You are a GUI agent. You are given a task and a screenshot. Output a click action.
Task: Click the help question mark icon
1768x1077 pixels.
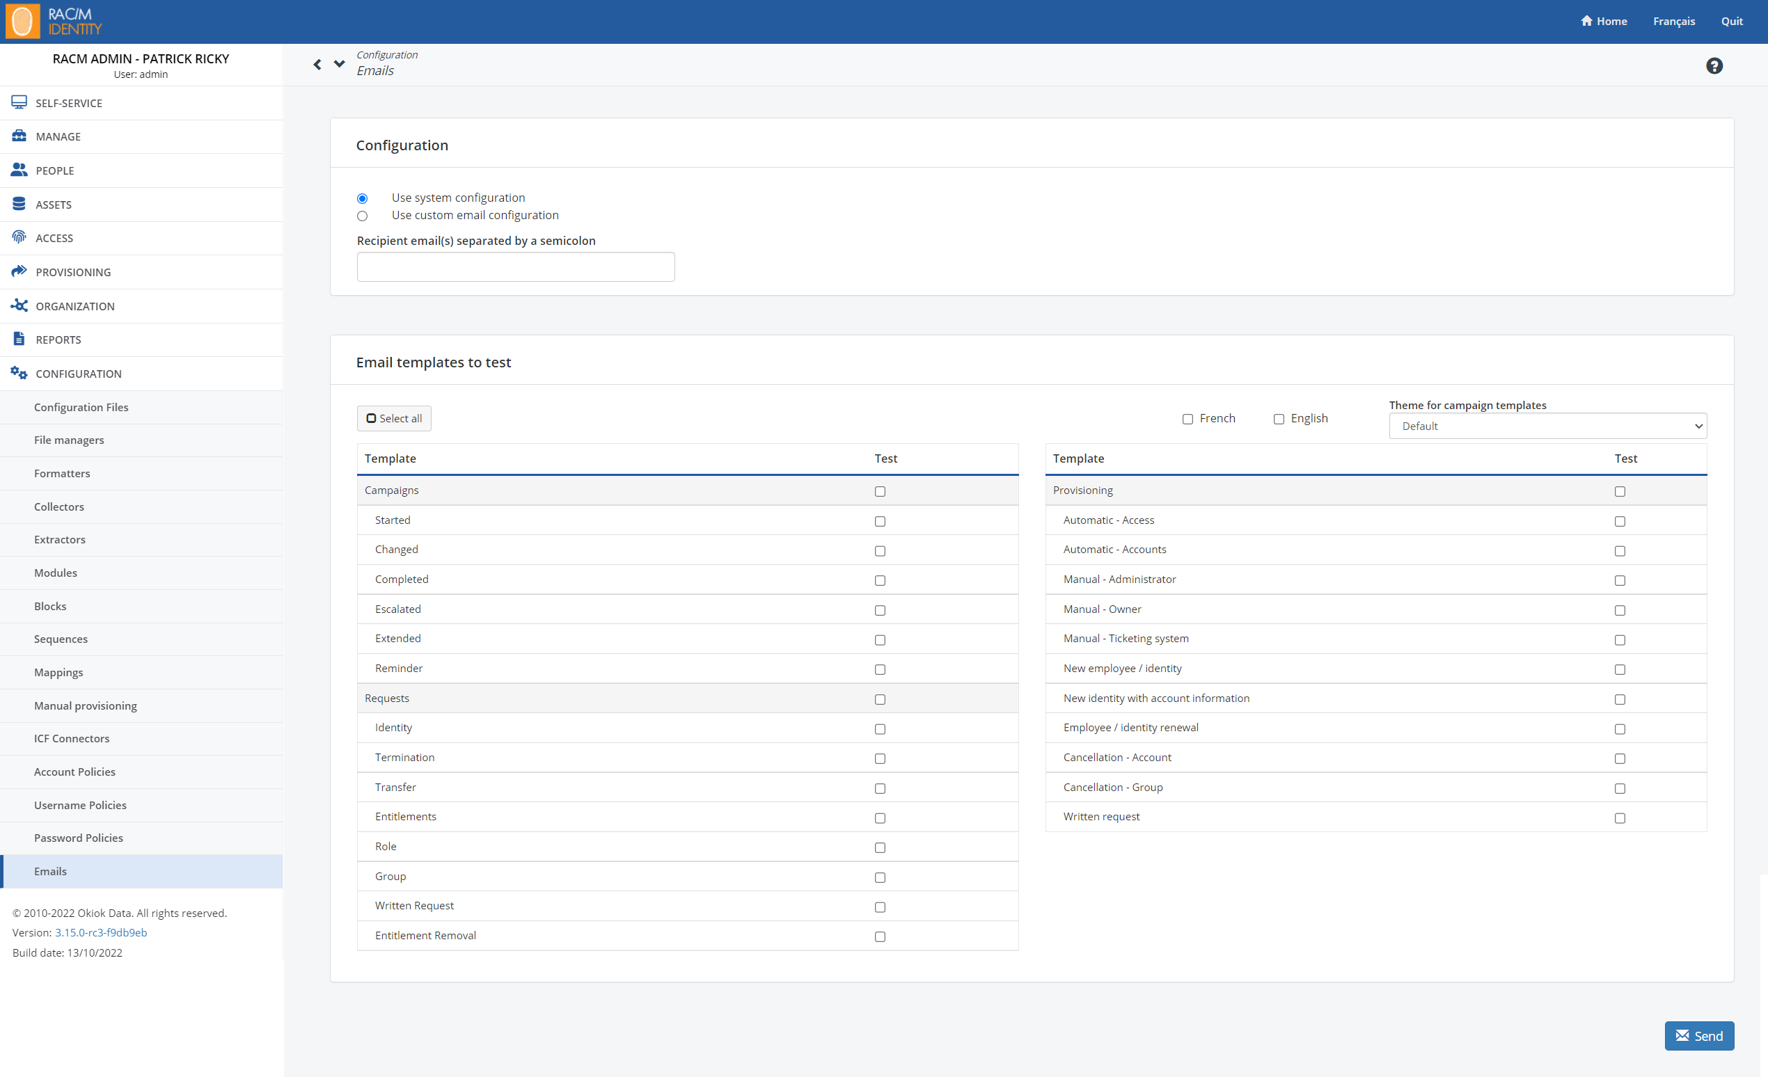(x=1714, y=66)
